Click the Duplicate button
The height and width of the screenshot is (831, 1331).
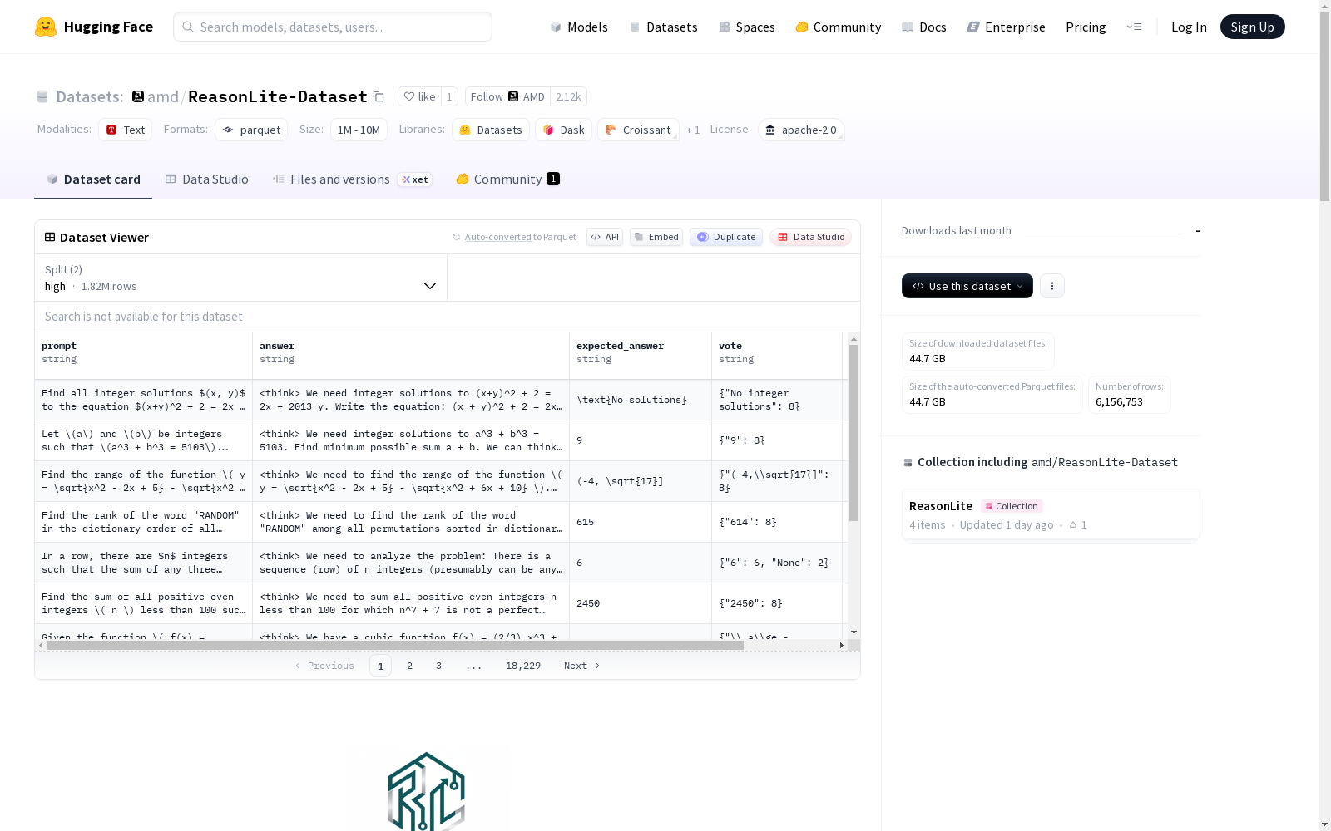[726, 237]
